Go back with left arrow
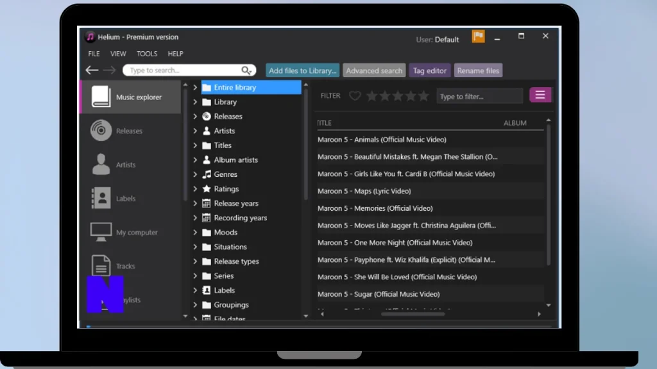The height and width of the screenshot is (369, 657). (92, 70)
